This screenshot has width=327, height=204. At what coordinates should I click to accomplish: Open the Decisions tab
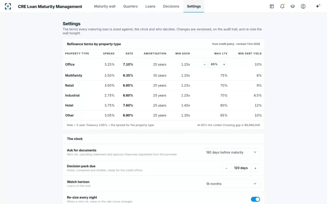click(x=171, y=6)
